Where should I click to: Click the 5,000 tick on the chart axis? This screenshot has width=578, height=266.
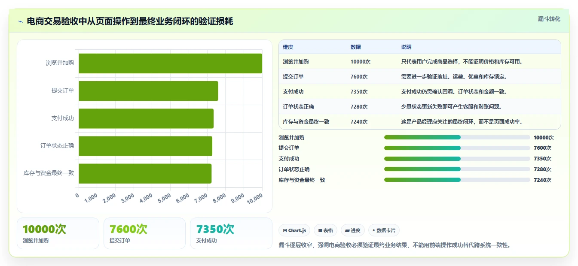coord(165,198)
